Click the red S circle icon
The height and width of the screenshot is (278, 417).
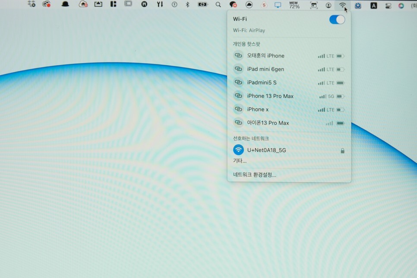(264, 5)
